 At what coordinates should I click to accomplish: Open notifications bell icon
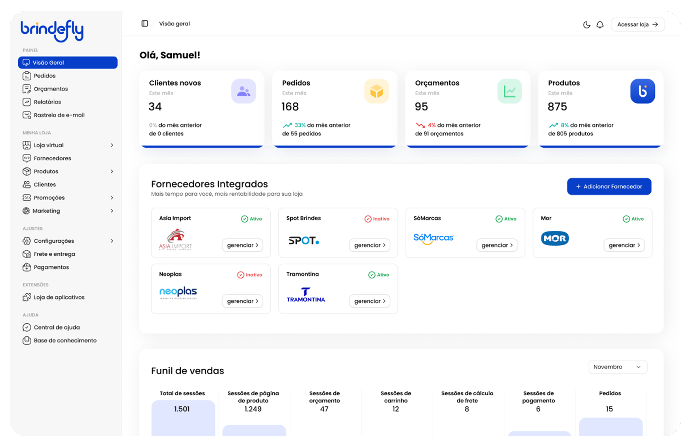[600, 25]
